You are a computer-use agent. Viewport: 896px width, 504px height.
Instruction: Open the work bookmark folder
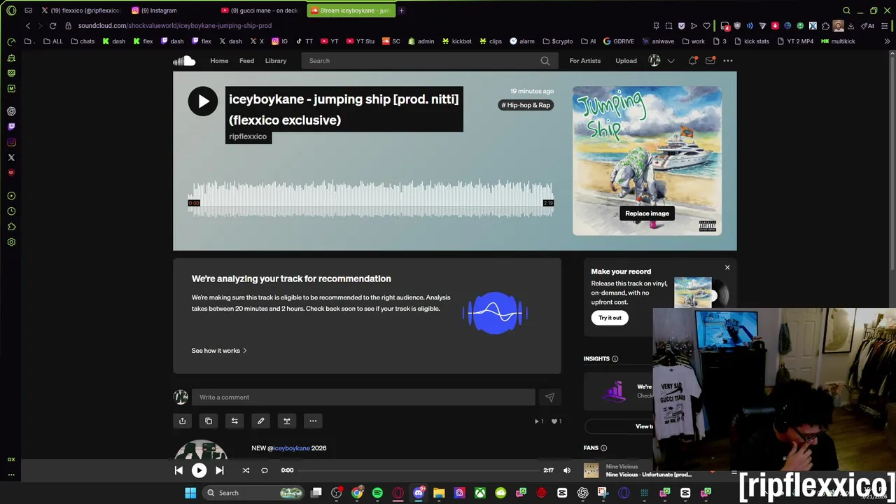[x=692, y=41]
